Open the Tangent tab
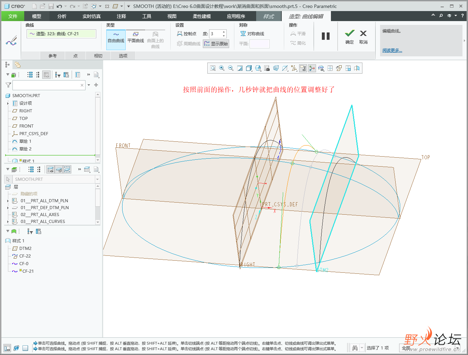 tap(98, 56)
